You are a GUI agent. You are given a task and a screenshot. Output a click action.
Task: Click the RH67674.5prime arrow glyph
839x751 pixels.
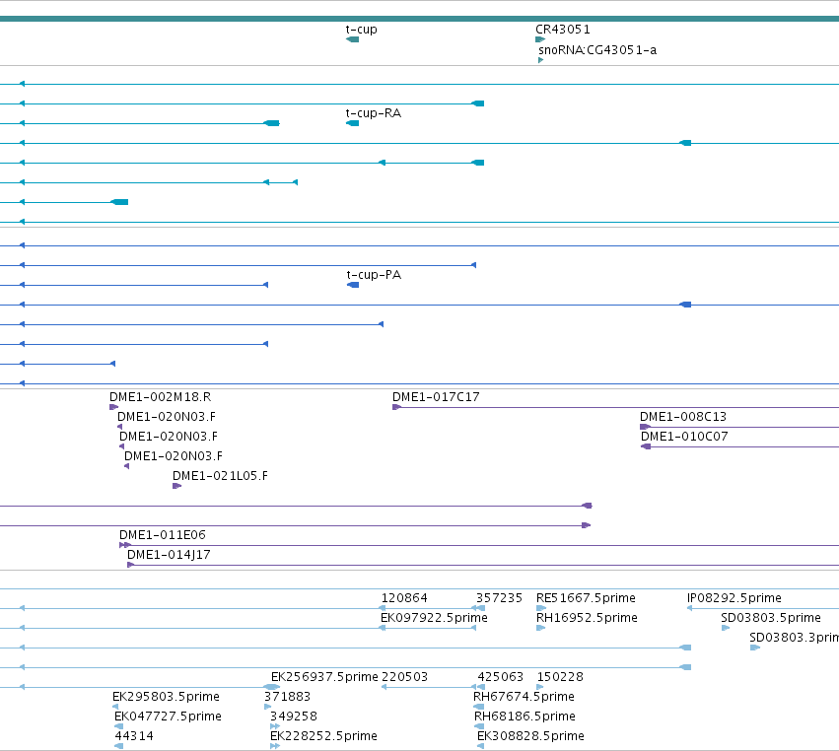(479, 707)
